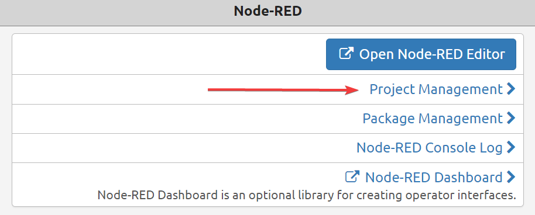535x215 pixels.
Task: View the Node-RED Console Log
Action: [x=429, y=148]
